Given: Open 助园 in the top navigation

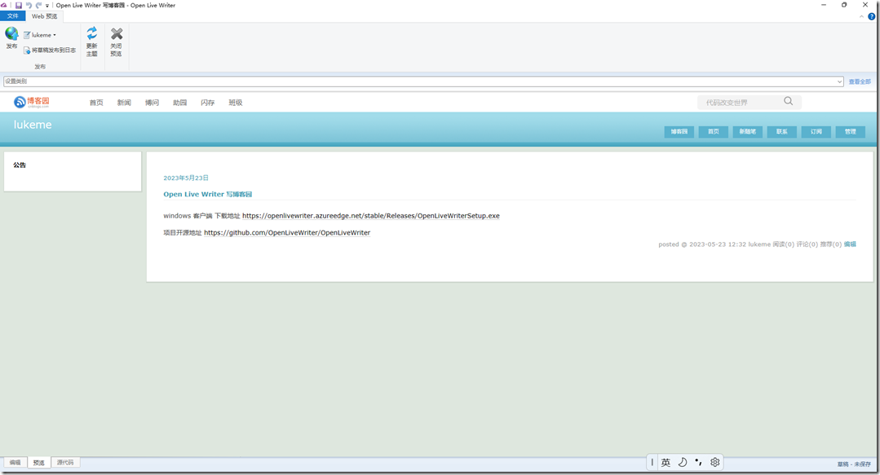Looking at the screenshot, I should tap(179, 103).
